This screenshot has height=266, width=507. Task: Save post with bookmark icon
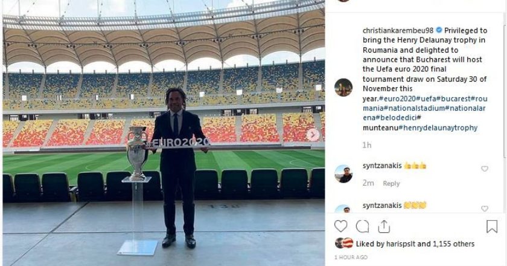pyautogui.click(x=492, y=226)
